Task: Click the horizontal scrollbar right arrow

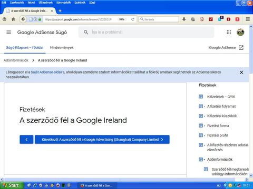Action: [x=247, y=180]
